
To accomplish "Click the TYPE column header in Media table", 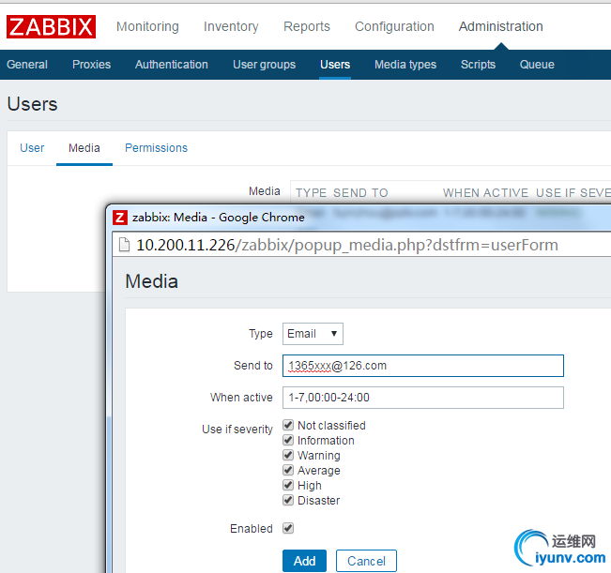I will coord(311,192).
